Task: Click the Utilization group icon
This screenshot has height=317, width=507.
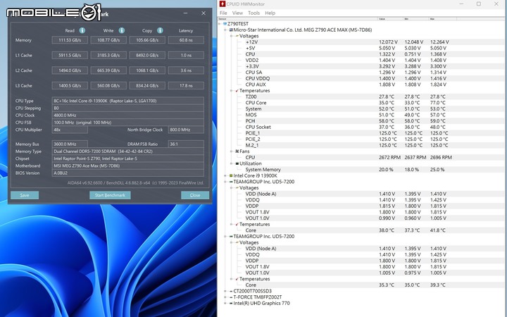Action: (237, 163)
